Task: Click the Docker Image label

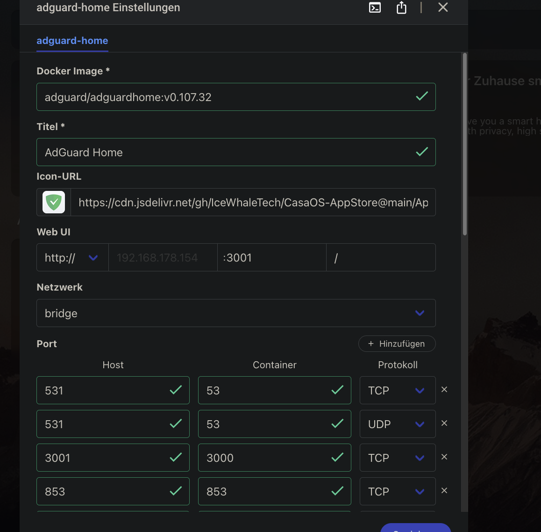Action: click(x=73, y=71)
